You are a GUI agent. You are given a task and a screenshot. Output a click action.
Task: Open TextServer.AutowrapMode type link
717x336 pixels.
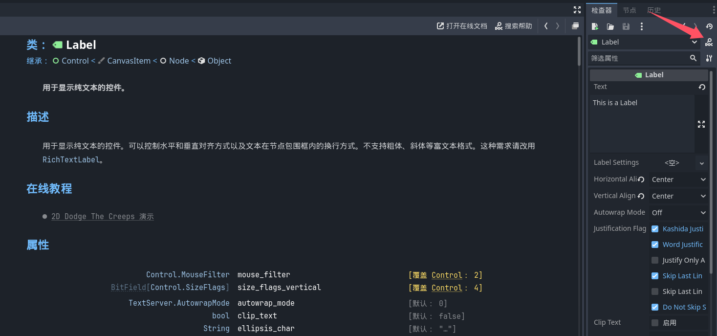[179, 303]
